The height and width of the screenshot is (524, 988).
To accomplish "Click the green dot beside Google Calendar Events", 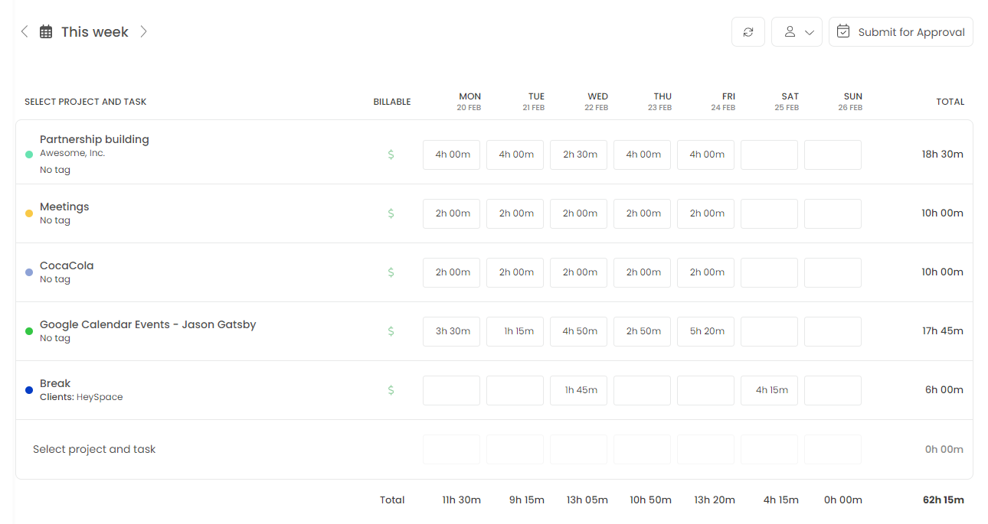I will click(x=29, y=331).
